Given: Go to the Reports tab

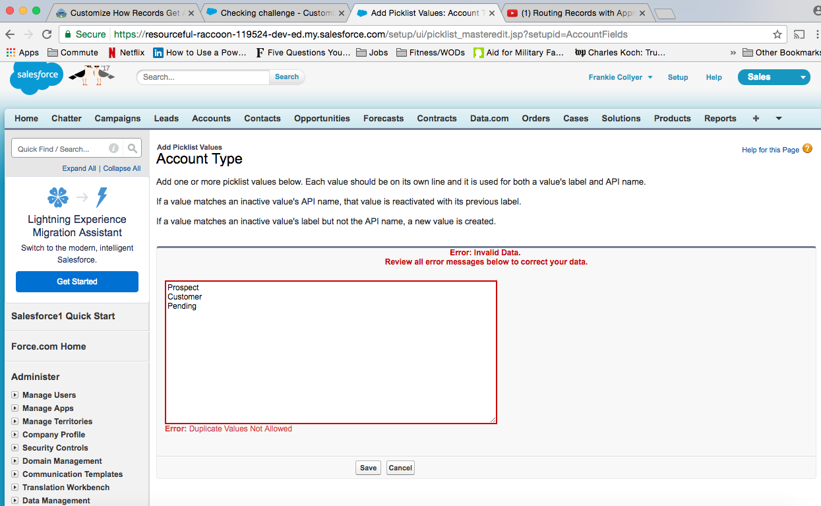Looking at the screenshot, I should pos(720,119).
